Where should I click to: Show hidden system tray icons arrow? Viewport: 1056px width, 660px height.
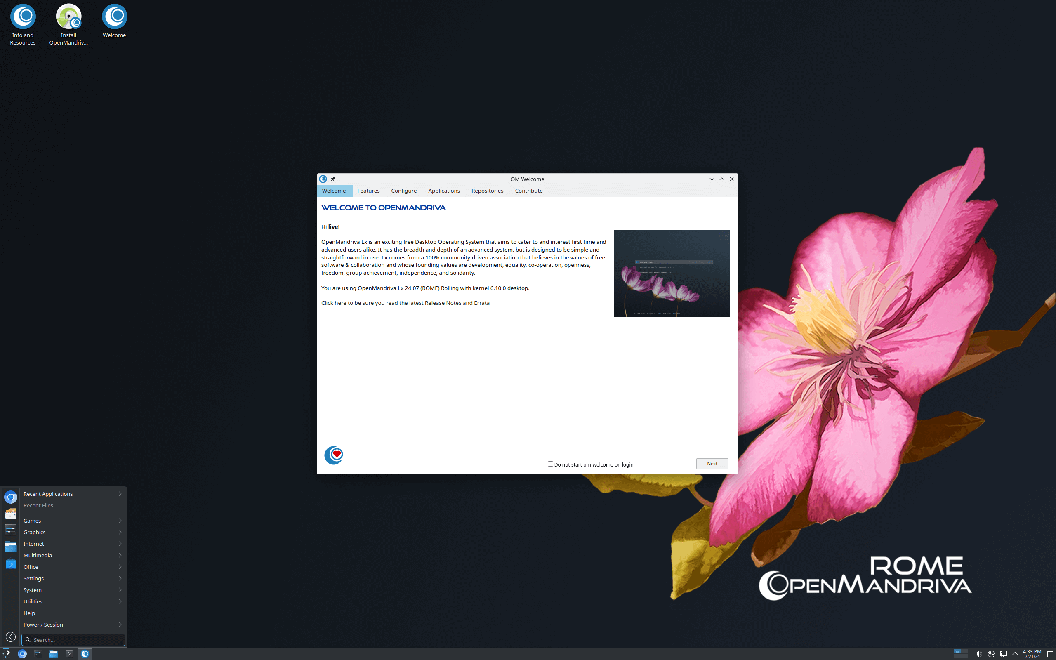1015,654
